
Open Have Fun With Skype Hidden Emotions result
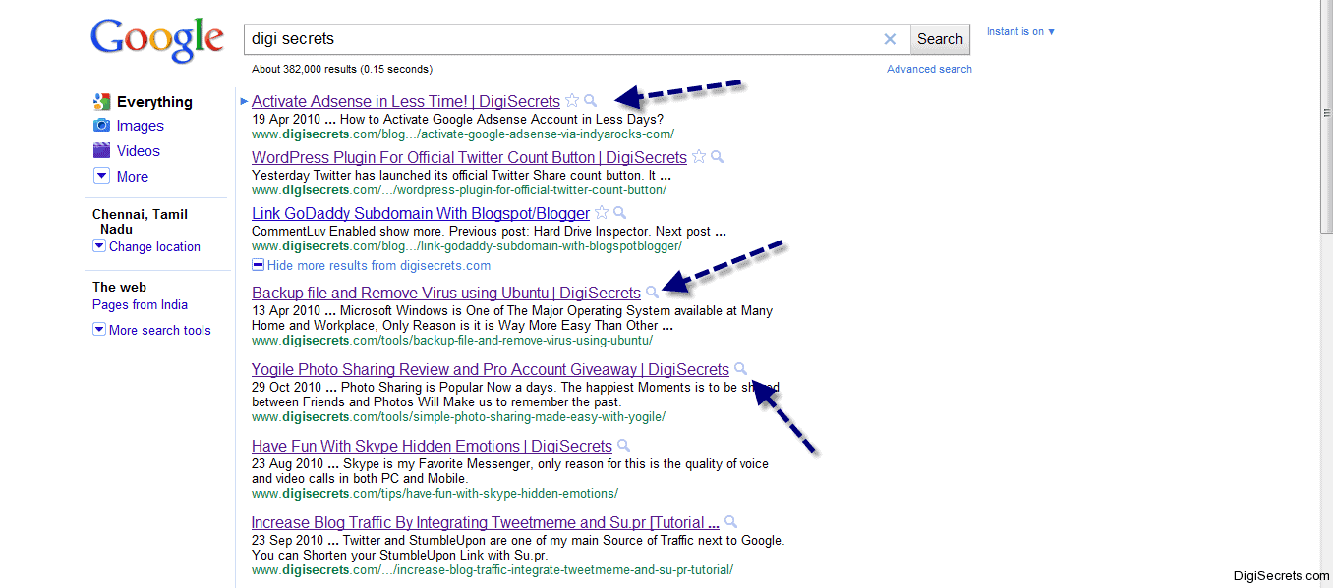coord(432,446)
